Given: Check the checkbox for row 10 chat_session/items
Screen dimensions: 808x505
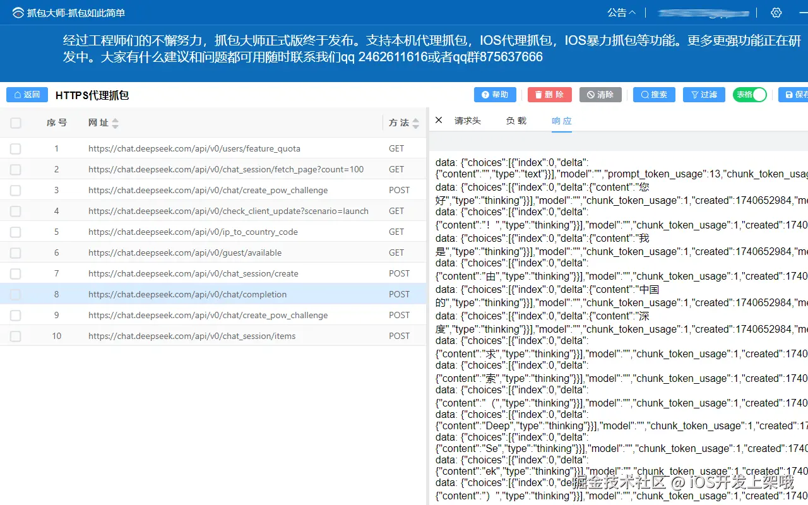Looking at the screenshot, I should (16, 336).
